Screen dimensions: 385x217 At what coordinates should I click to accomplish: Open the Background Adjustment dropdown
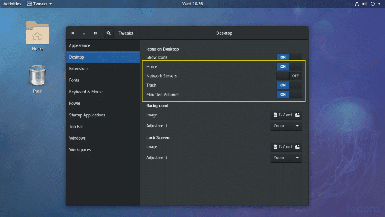(x=286, y=126)
